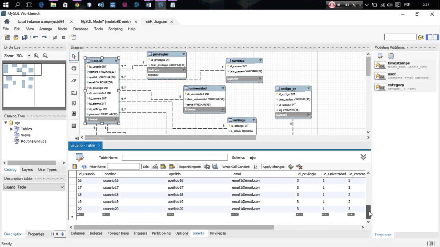440x247 pixels.
Task: Toggle the grid display toolbar icon
Action: point(55,37)
